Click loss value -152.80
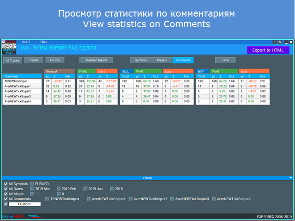295x221 pixels. pyautogui.click(x=111, y=81)
